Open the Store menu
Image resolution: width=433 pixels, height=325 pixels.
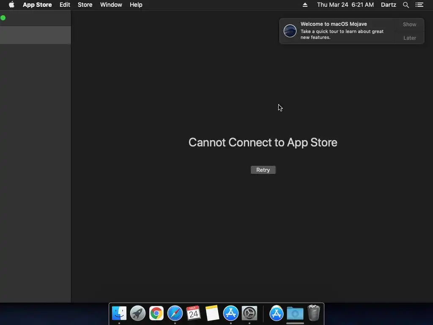click(x=85, y=5)
